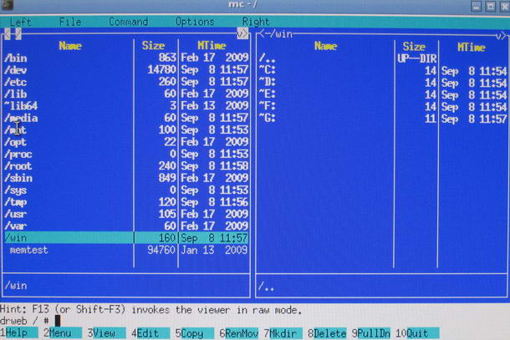
Task: Click the 7Mkdir function key button
Action: pos(282,333)
